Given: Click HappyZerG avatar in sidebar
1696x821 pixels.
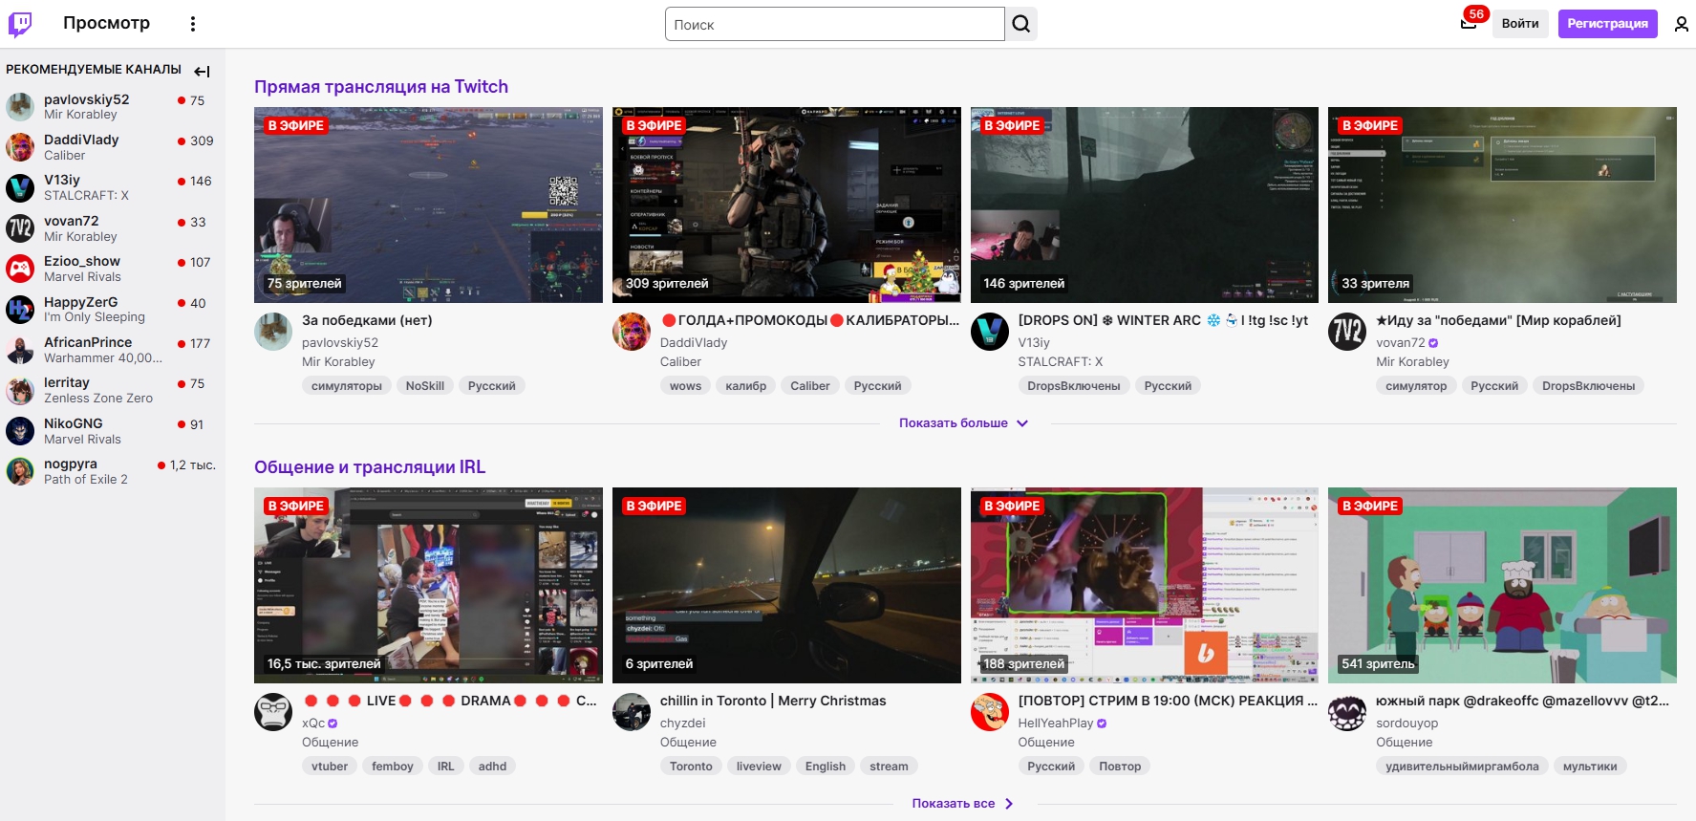Looking at the screenshot, I should 20,310.
